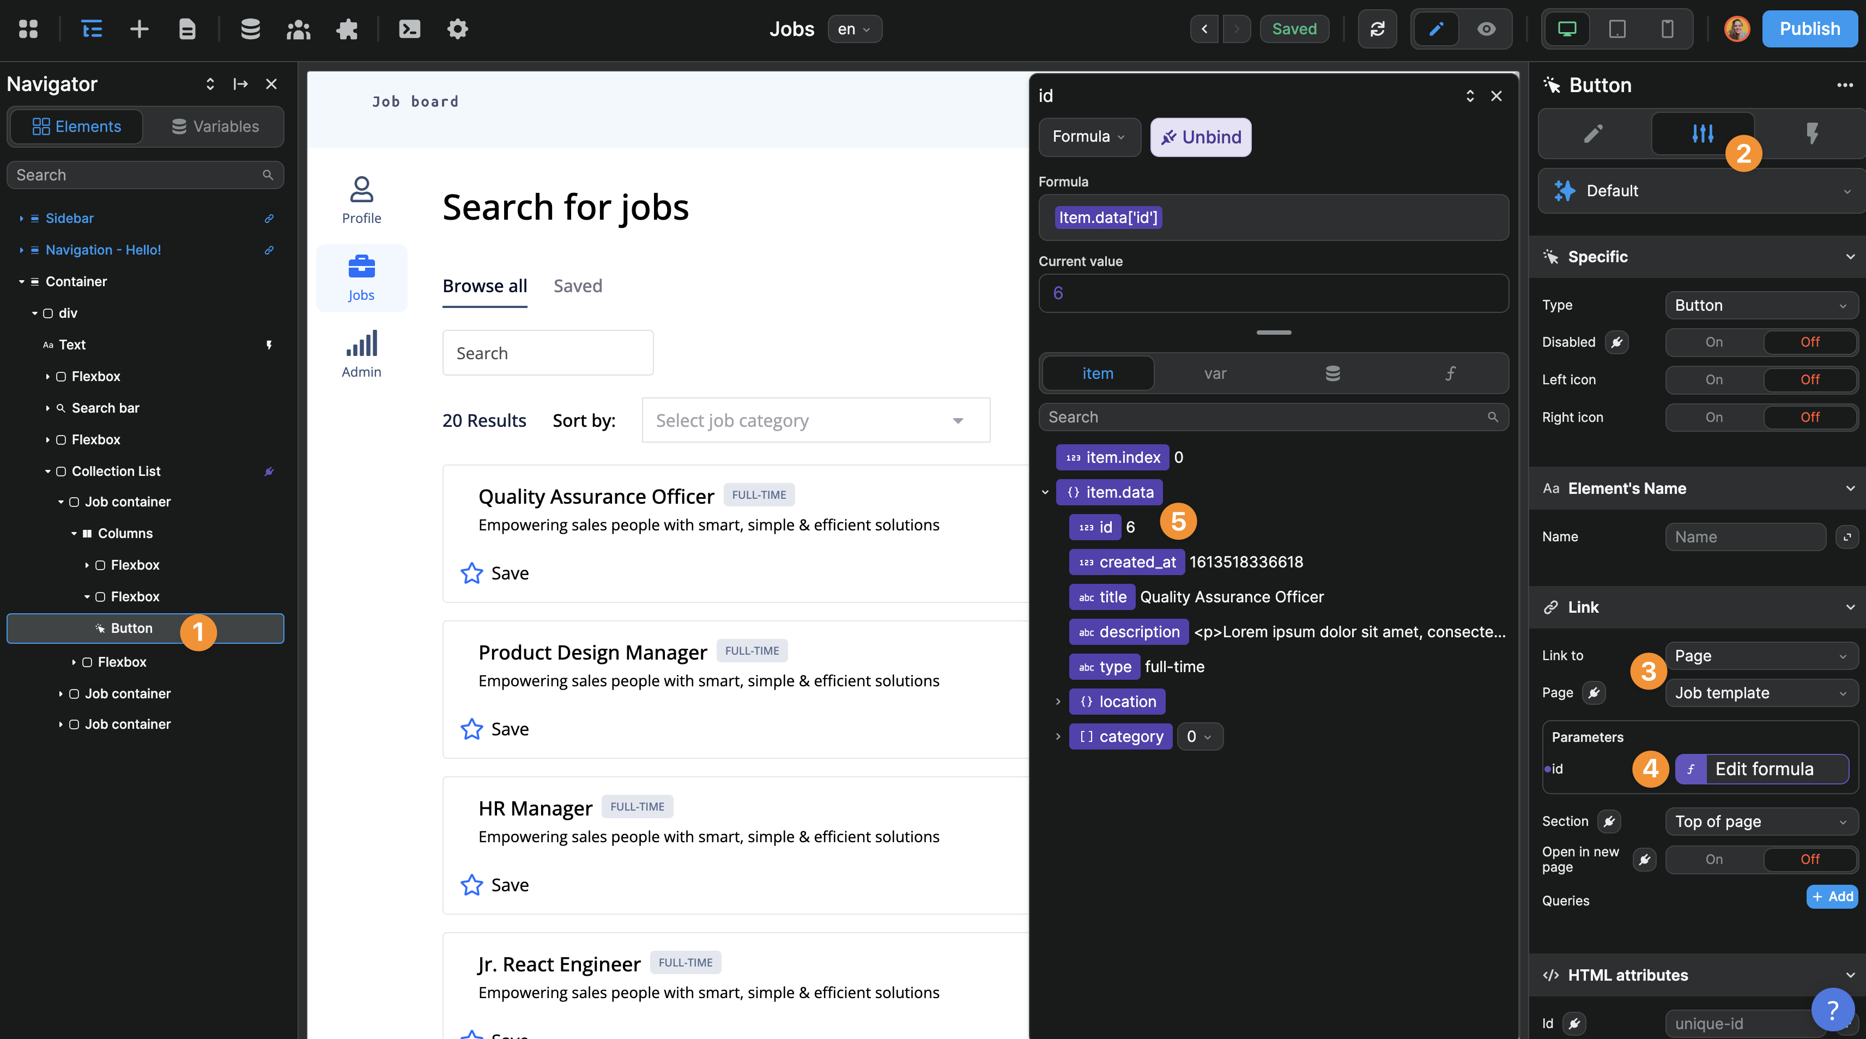Image resolution: width=1866 pixels, height=1039 pixels.
Task: Expand the location node under item.data
Action: tap(1058, 702)
